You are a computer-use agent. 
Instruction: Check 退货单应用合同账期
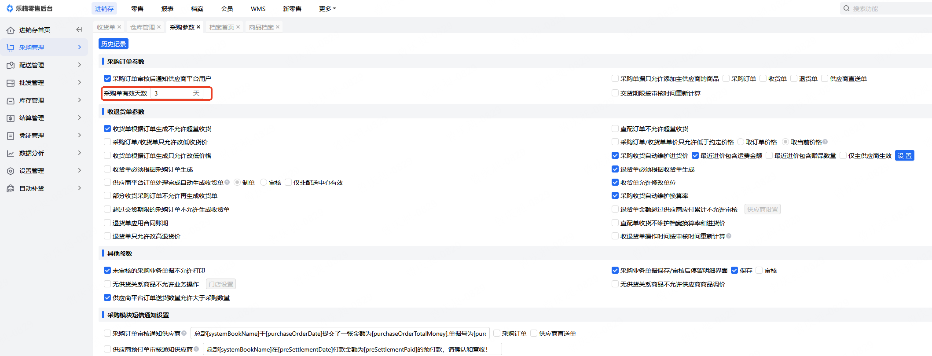click(x=107, y=223)
